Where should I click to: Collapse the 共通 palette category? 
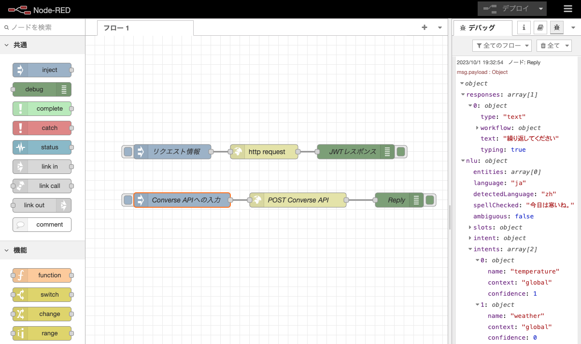7,45
